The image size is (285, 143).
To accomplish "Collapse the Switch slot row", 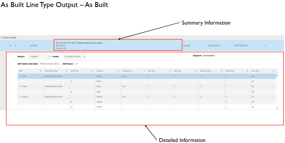I will tap(21, 97).
